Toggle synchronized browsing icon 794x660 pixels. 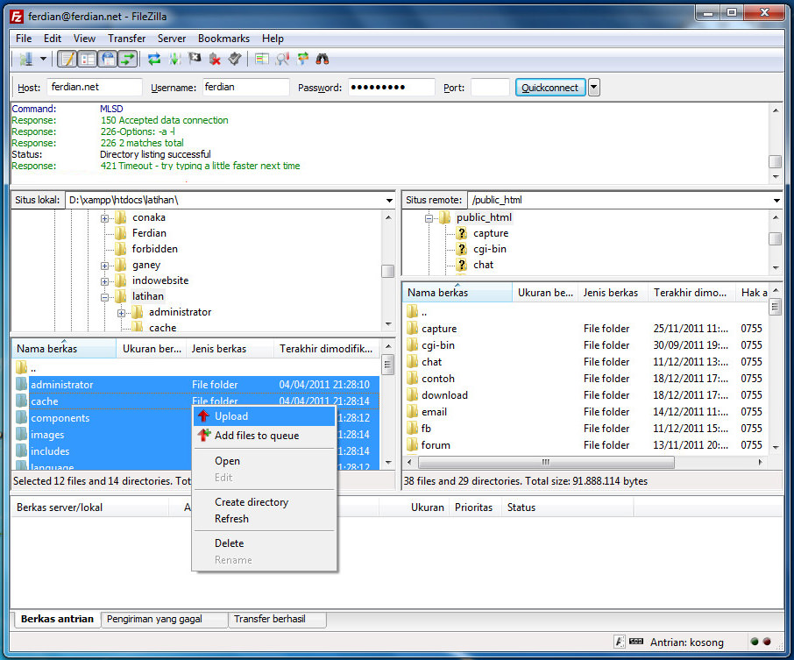(x=303, y=60)
